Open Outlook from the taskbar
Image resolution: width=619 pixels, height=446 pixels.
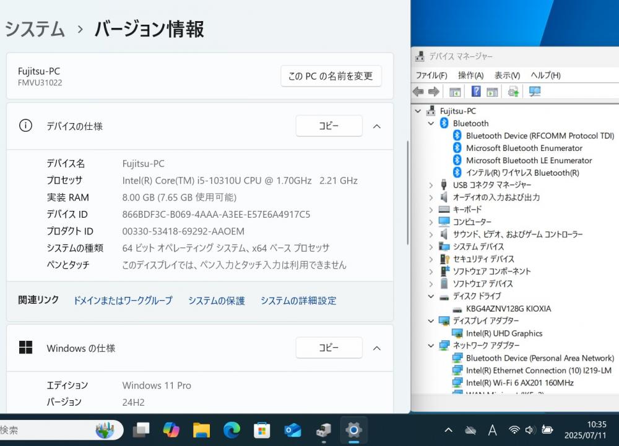point(293,430)
